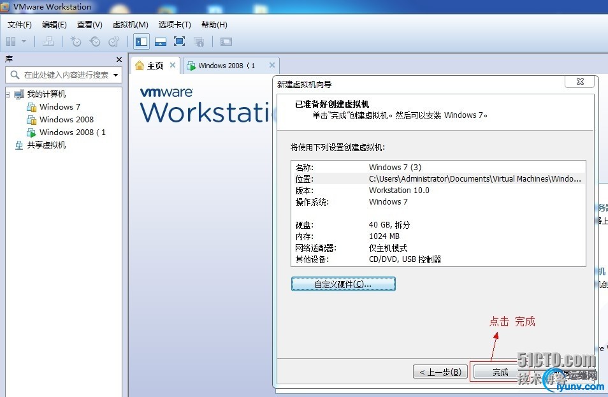Click the 硬盘 value 40 GB, 拆分
This screenshot has height=397, width=608.
(389, 225)
